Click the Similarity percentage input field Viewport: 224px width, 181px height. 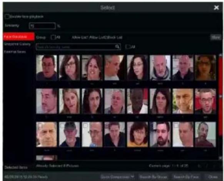42,26
